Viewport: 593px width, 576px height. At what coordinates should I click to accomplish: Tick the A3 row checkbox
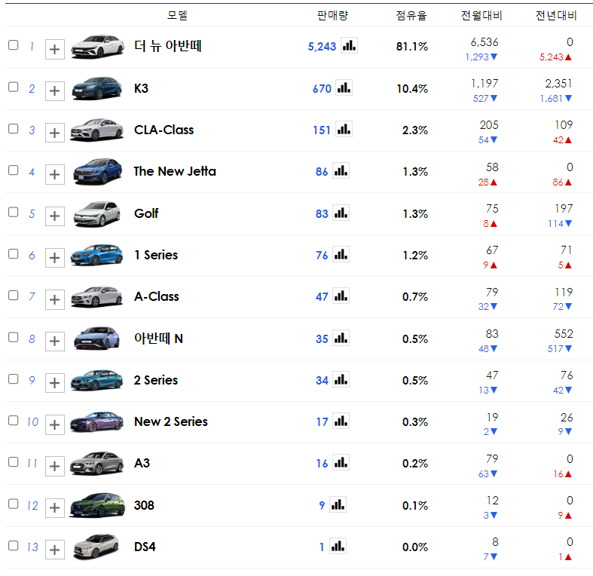[14, 462]
